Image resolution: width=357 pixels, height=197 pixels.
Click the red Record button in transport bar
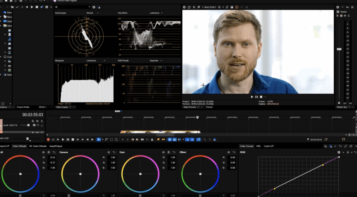tap(48, 140)
